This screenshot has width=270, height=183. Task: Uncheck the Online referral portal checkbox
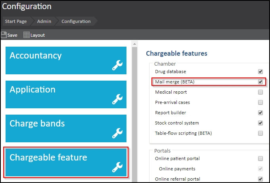pos(260,179)
